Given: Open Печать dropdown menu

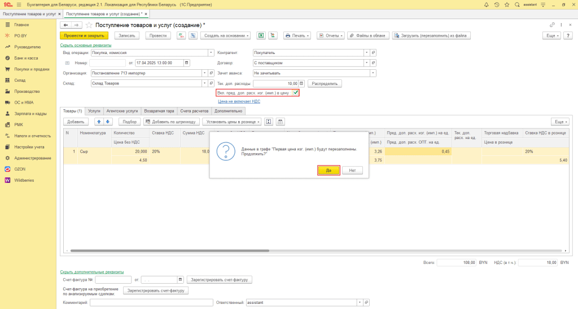Looking at the screenshot, I should click(x=297, y=35).
